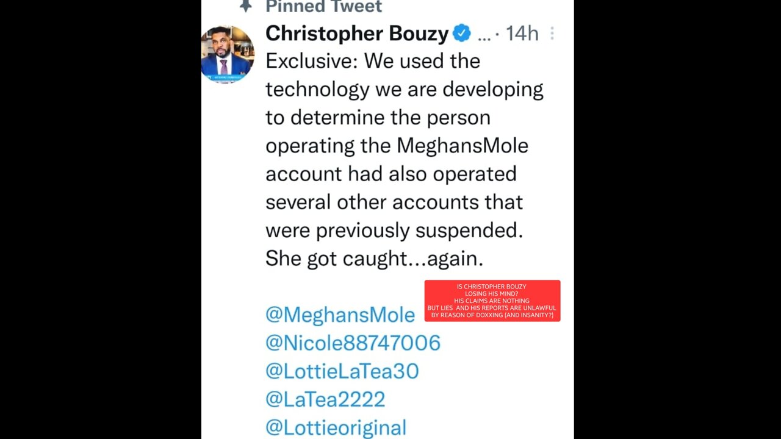Image resolution: width=781 pixels, height=439 pixels.
Task: Click the "She got caught...again." line
Action: pyautogui.click(x=374, y=259)
